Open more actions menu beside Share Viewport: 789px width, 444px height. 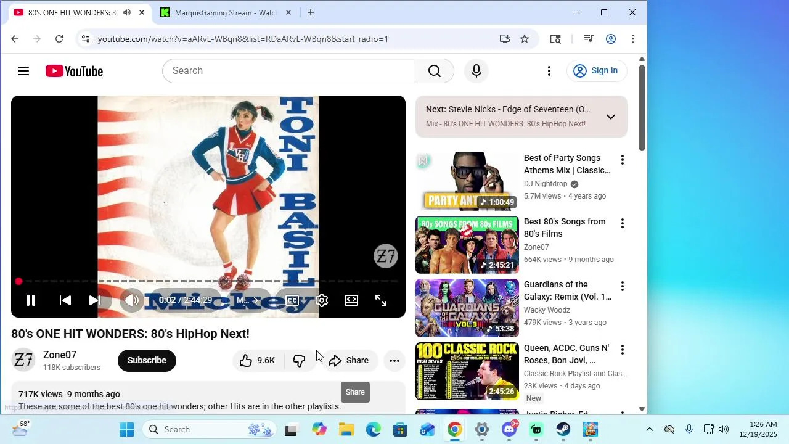[394, 360]
